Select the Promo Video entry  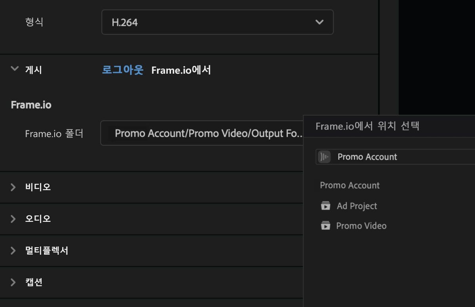tap(361, 226)
